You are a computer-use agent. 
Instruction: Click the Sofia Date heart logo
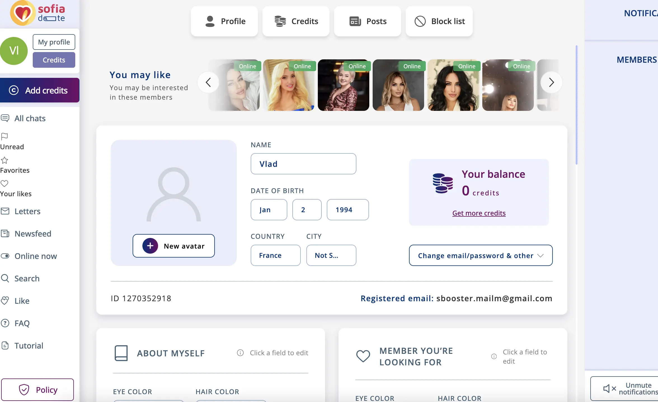(22, 13)
